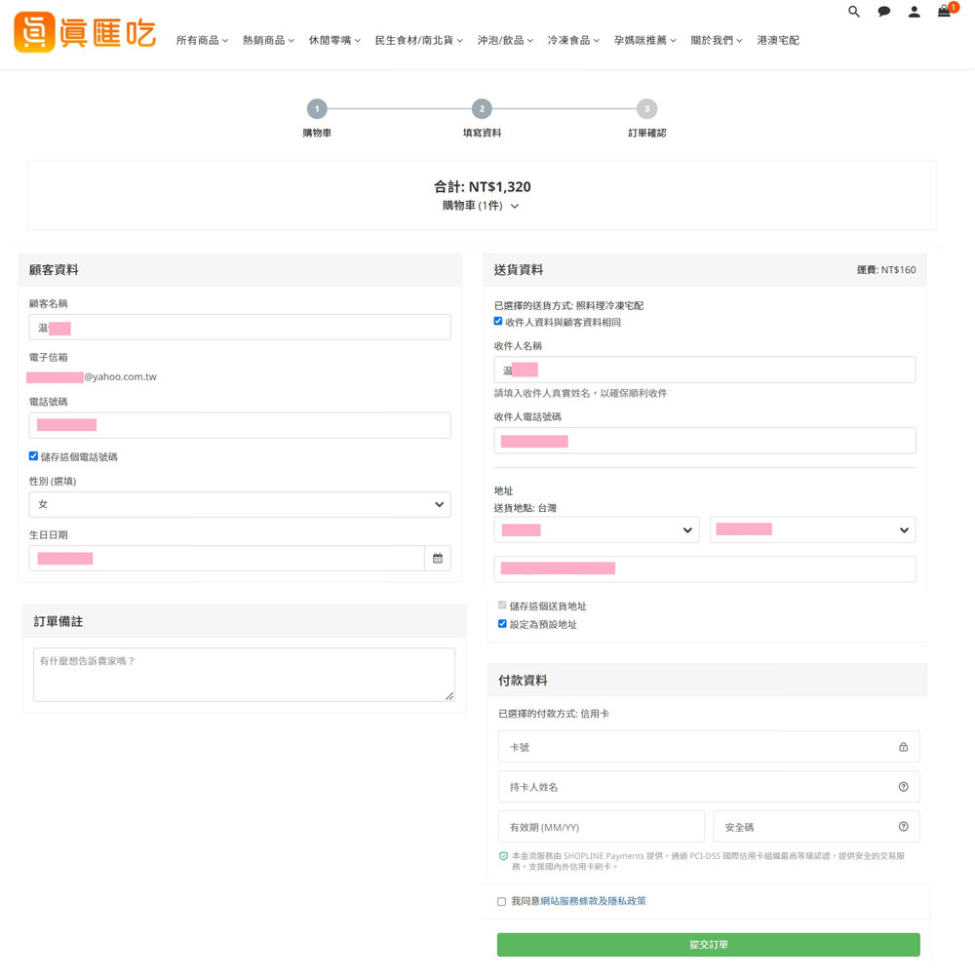This screenshot has height=977, width=975.
Task: Click the @yahoo.com.tw email text
Action: point(120,377)
